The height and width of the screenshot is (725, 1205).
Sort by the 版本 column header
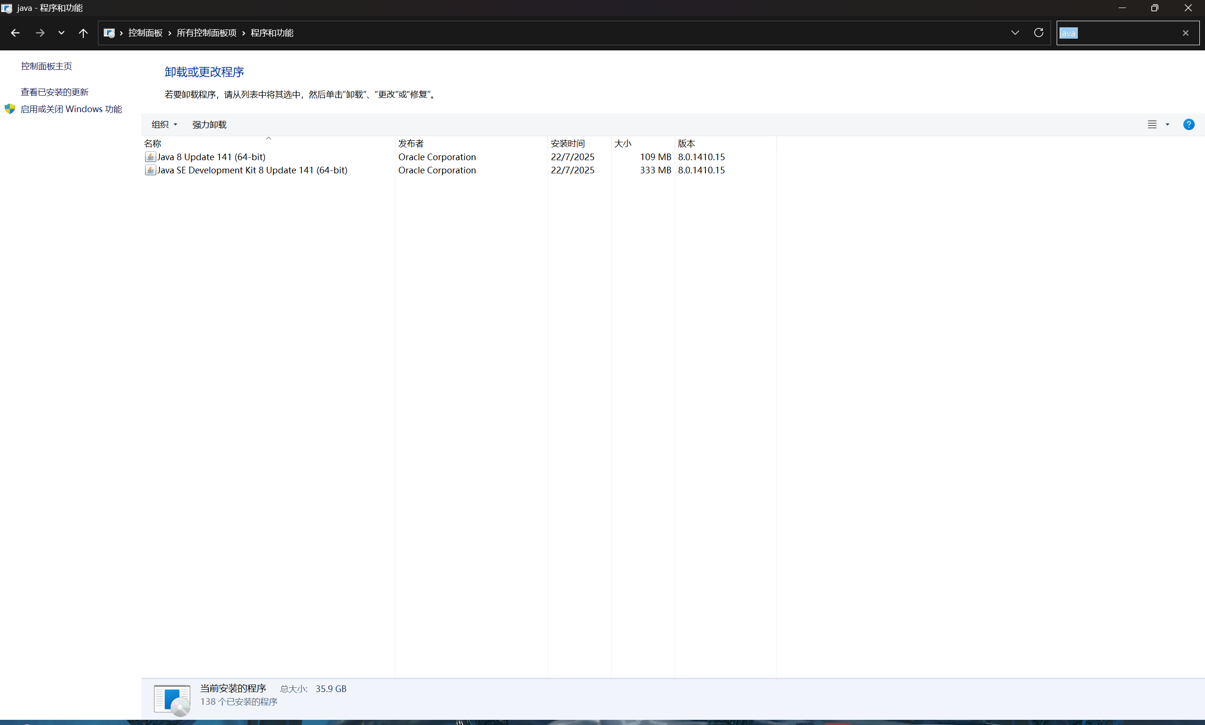pyautogui.click(x=726, y=143)
